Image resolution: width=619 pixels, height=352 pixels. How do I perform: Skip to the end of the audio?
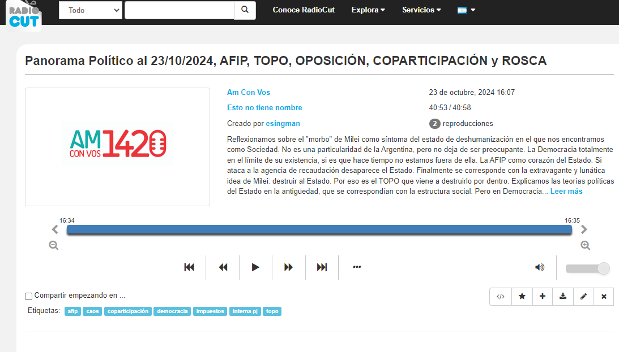(322, 267)
